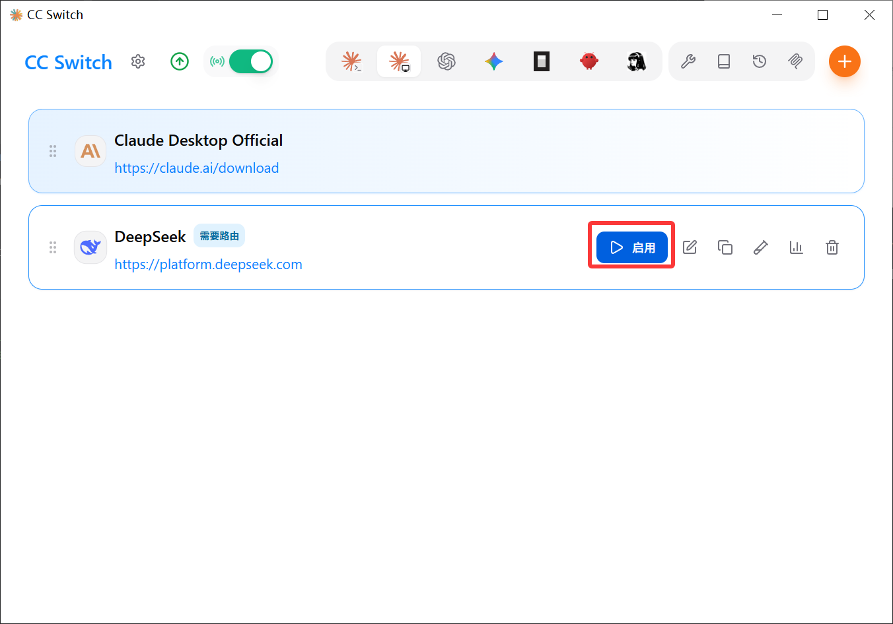The image size is (893, 624).
Task: Select the black square app tab
Action: point(542,61)
